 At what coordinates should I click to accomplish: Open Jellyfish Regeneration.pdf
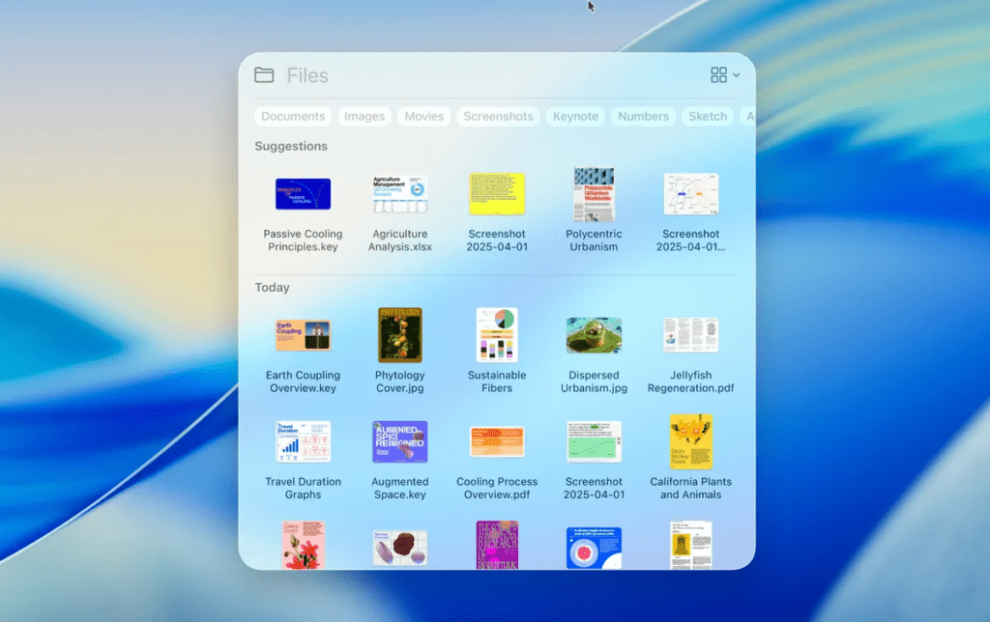point(690,355)
